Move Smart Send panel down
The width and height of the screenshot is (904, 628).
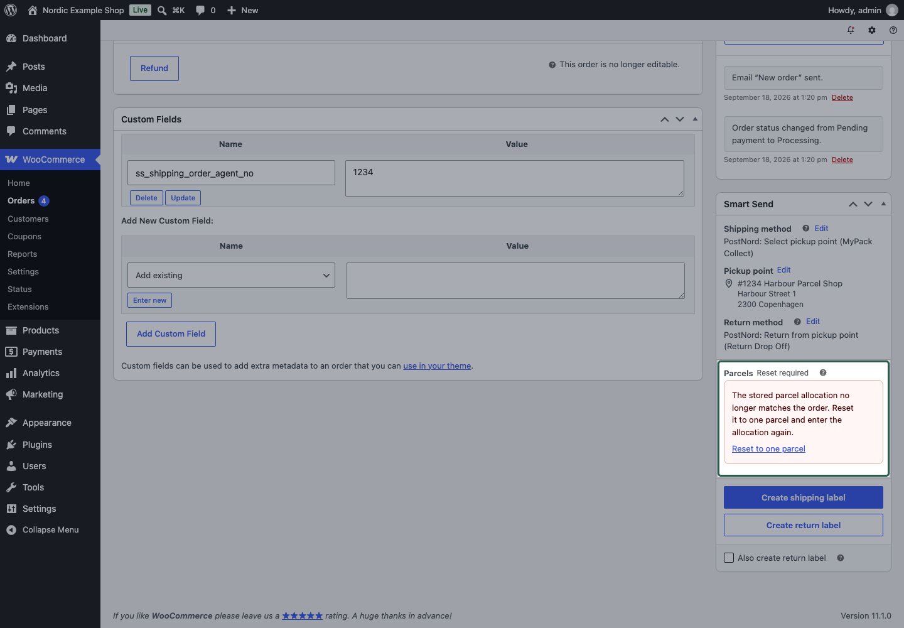868,204
